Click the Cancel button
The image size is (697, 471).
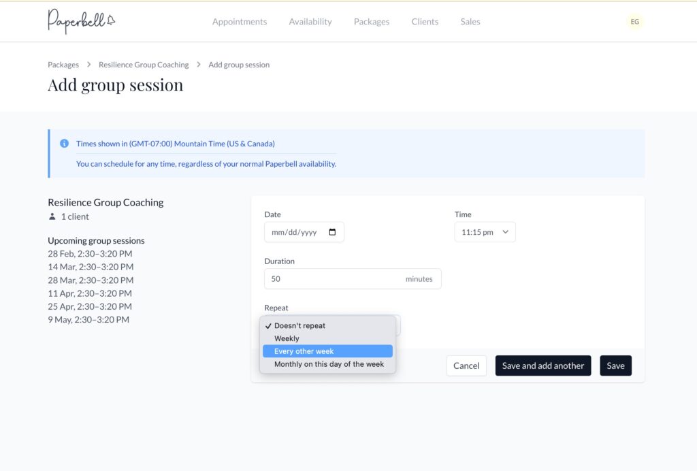click(x=466, y=366)
